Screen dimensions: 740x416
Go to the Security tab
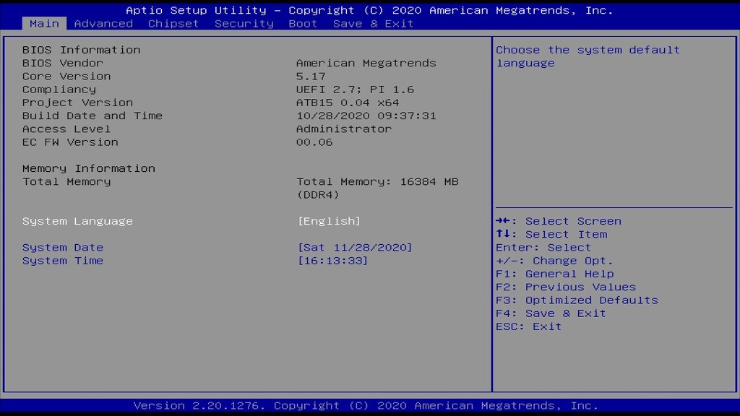click(x=244, y=24)
